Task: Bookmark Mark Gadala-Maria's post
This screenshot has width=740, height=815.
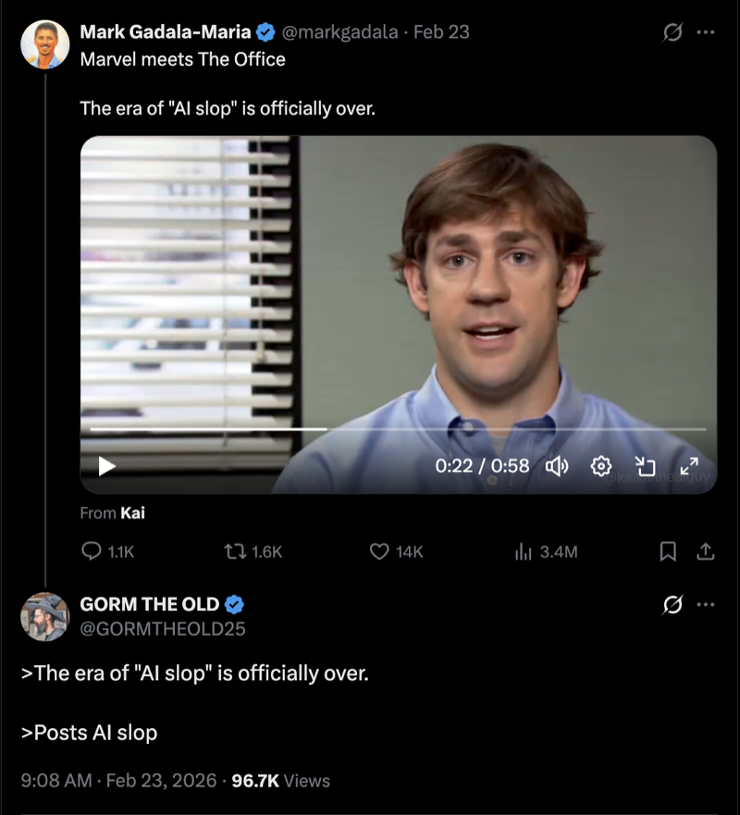Action: 667,551
